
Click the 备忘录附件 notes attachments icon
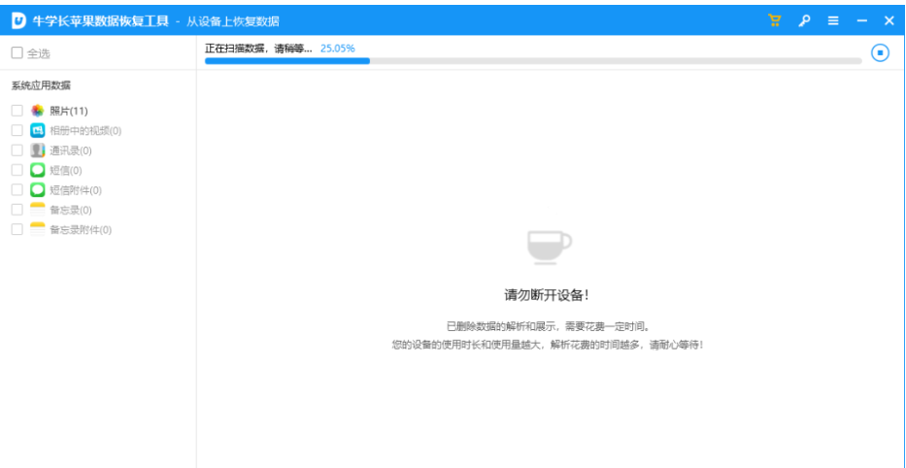[x=38, y=229]
